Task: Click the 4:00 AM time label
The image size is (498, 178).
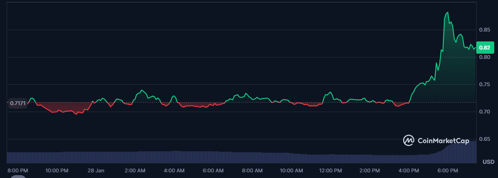Action: [x=174, y=171]
